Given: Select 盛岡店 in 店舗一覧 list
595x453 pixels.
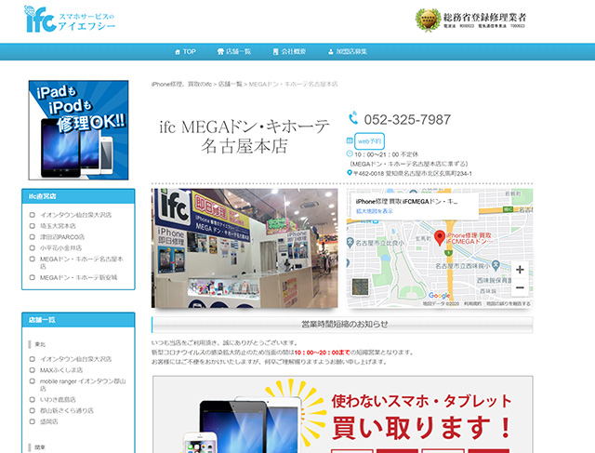Looking at the screenshot, I should [49, 421].
